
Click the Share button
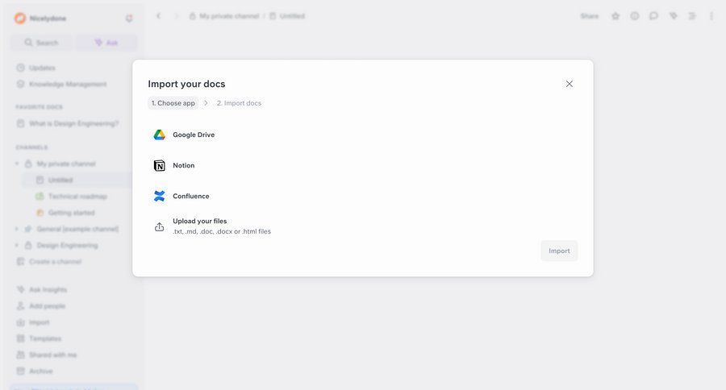point(589,16)
